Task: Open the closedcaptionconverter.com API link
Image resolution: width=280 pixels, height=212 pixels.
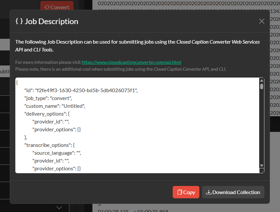Action: point(131,62)
